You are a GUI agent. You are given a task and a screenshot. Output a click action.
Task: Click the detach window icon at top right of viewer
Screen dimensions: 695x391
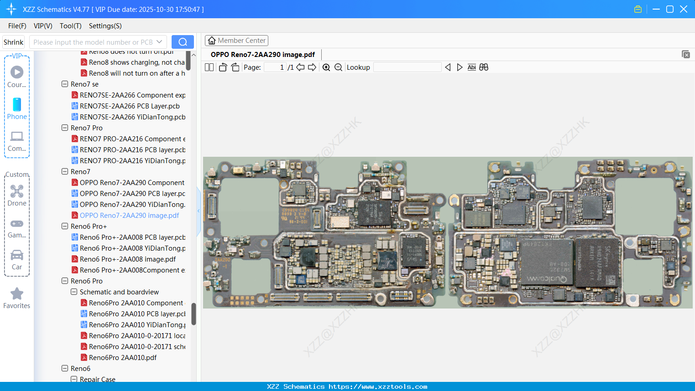685,54
